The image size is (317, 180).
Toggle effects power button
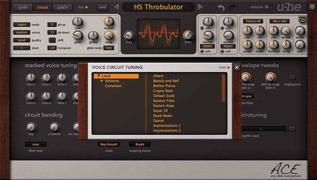[x=303, y=20]
